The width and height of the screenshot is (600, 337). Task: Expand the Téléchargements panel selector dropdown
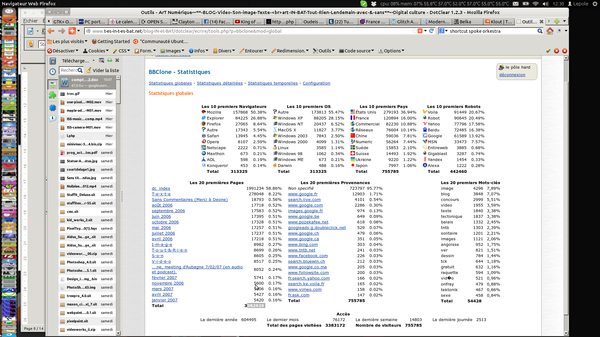coord(93,61)
